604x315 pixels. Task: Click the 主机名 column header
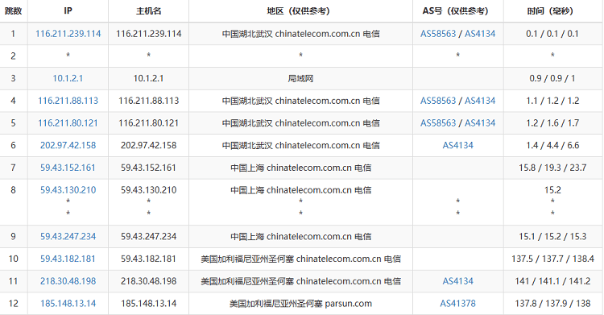pyautogui.click(x=149, y=11)
